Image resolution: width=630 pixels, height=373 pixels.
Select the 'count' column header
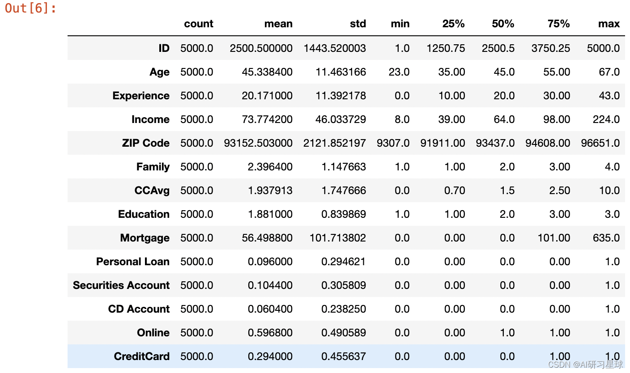click(x=199, y=24)
